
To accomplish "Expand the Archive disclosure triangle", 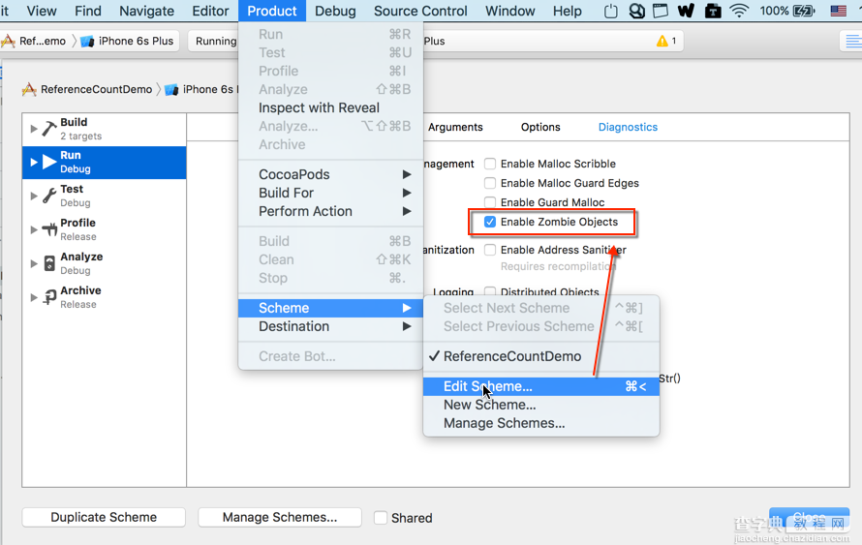I will pos(34,297).
